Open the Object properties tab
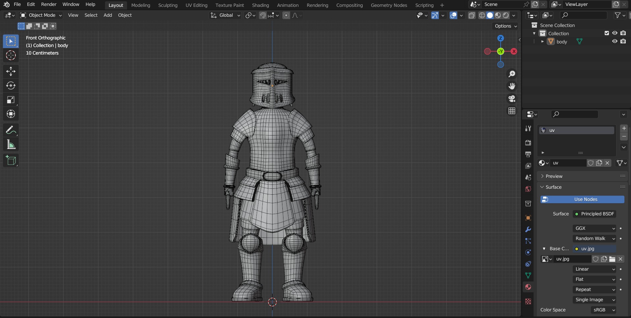The image size is (631, 318). [528, 218]
